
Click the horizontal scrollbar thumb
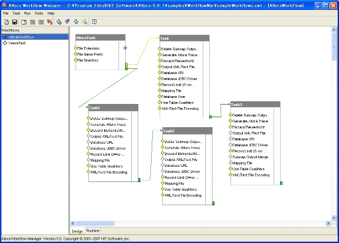[x=95, y=223]
